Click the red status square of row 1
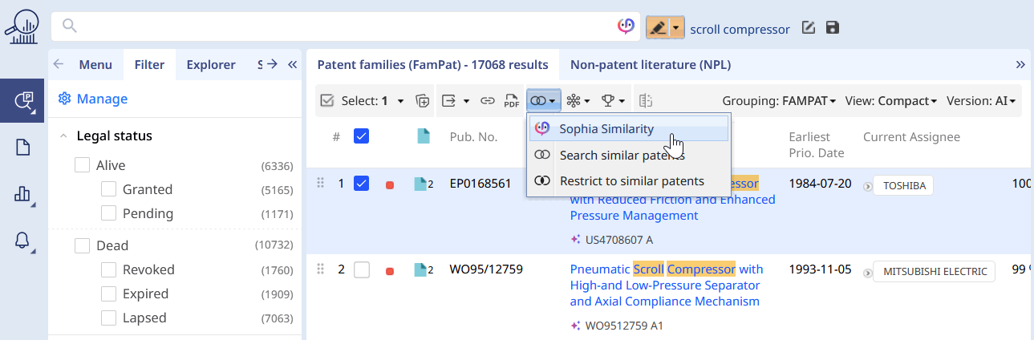Viewport: 1034px width, 340px height. click(390, 184)
